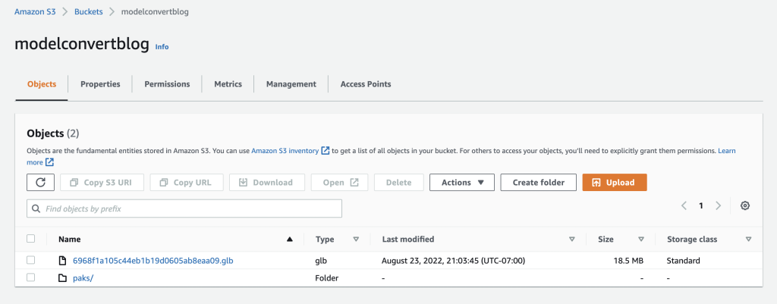Image resolution: width=777 pixels, height=304 pixels.
Task: Select checkbox for the paks/ folder row
Action: [30, 277]
